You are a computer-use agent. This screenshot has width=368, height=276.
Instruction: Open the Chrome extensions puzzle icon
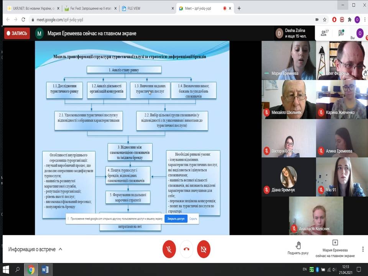(x=349, y=20)
